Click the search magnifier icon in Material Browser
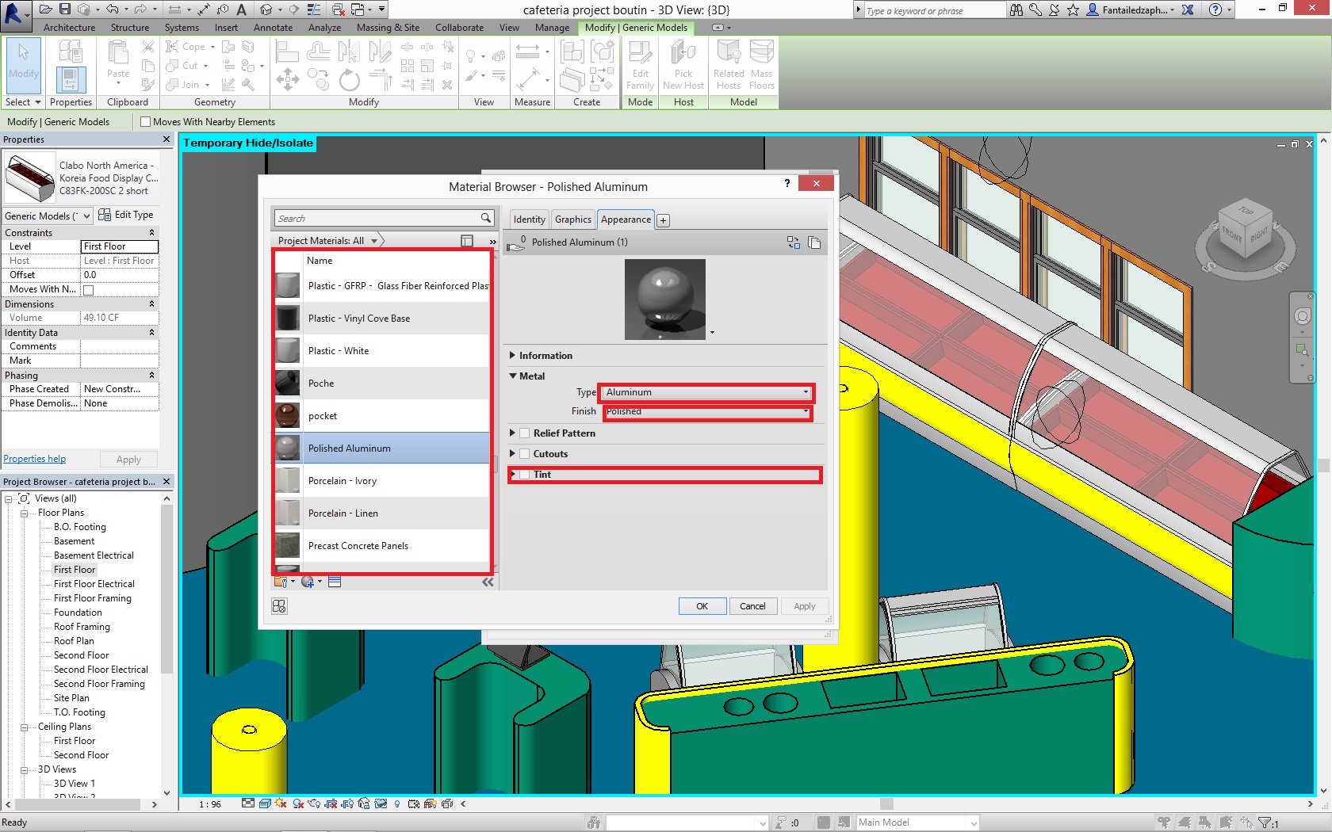The image size is (1332, 832). coord(485,218)
